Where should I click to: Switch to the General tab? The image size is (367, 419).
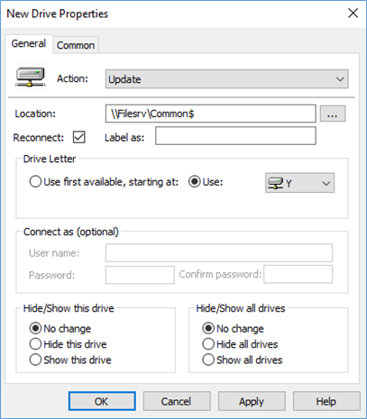click(29, 43)
